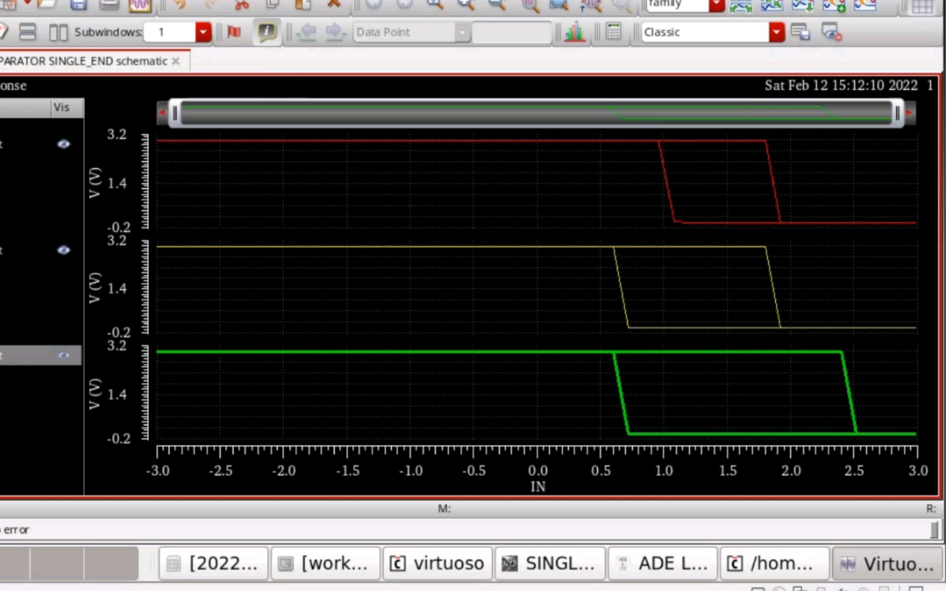Click the save workspace icon beside Classic
Image resolution: width=946 pixels, height=591 pixels.
800,32
